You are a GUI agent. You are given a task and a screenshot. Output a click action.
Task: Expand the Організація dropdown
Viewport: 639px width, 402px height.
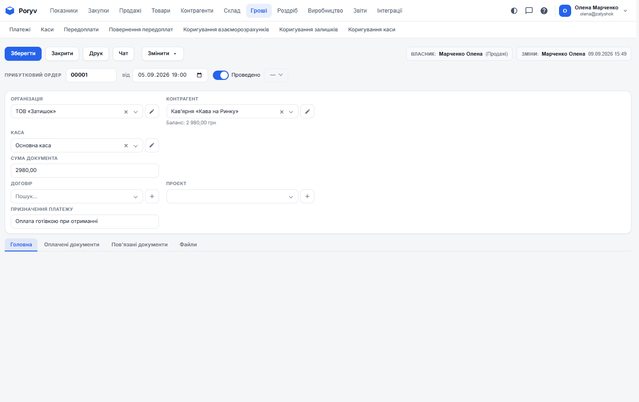pyautogui.click(x=136, y=112)
